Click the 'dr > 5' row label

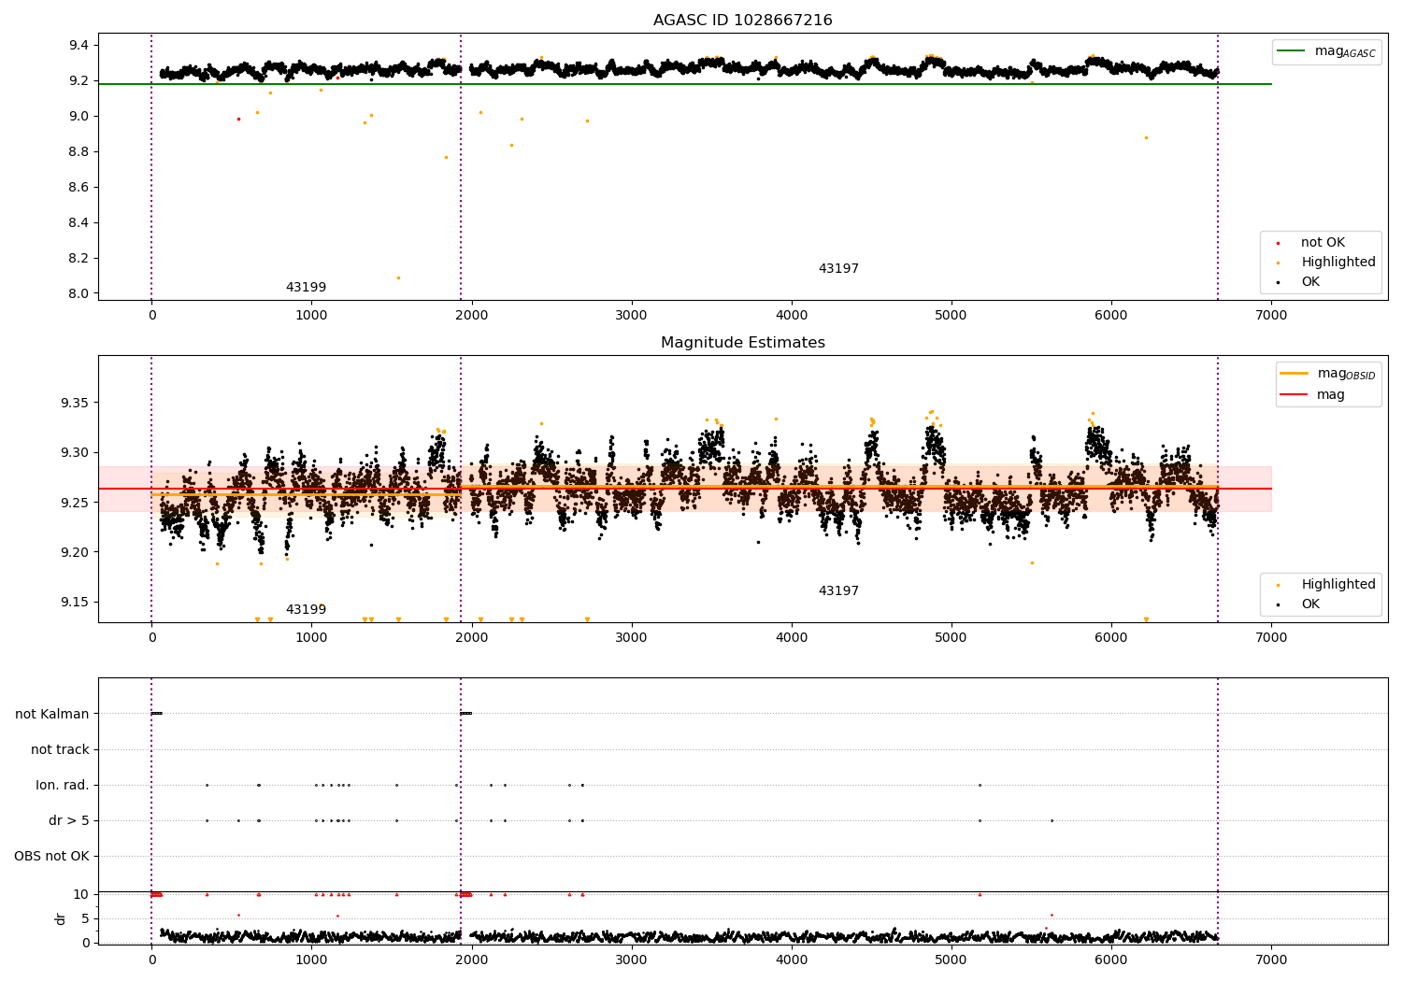tap(69, 820)
